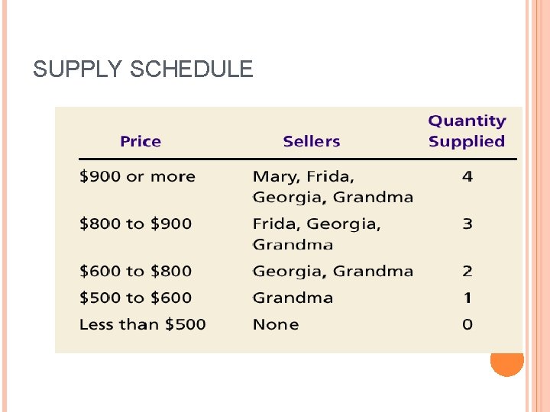This screenshot has width=550, height=412.
Task: Click the "Less than $500" price cell
Action: [143, 324]
